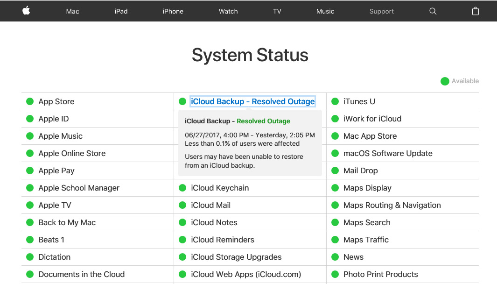Click the popup title iCloud Backup - Resolved Outage
Viewport: 497px width, 284px height.
tap(238, 121)
